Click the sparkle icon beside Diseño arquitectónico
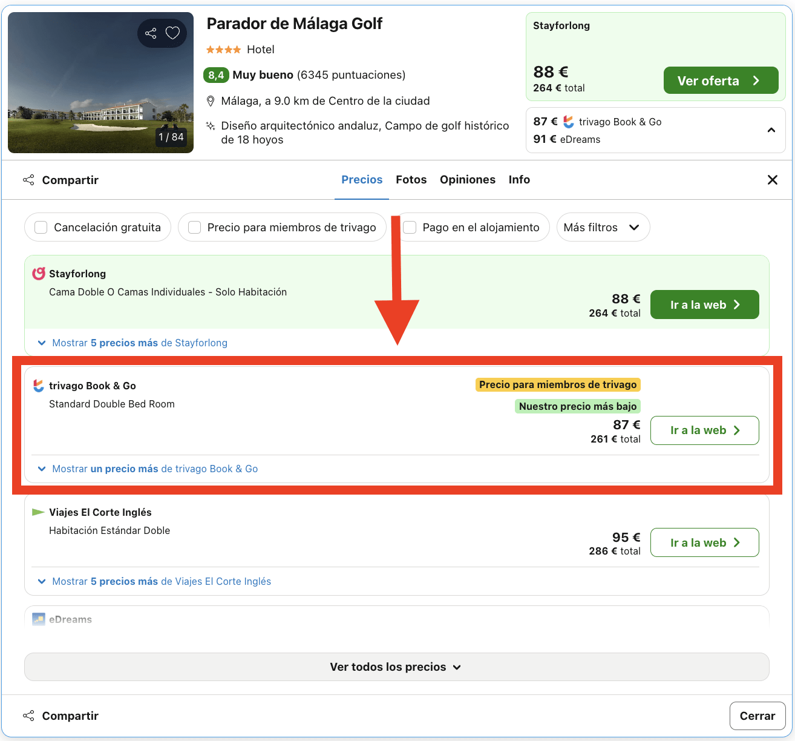The image size is (795, 741). [211, 126]
